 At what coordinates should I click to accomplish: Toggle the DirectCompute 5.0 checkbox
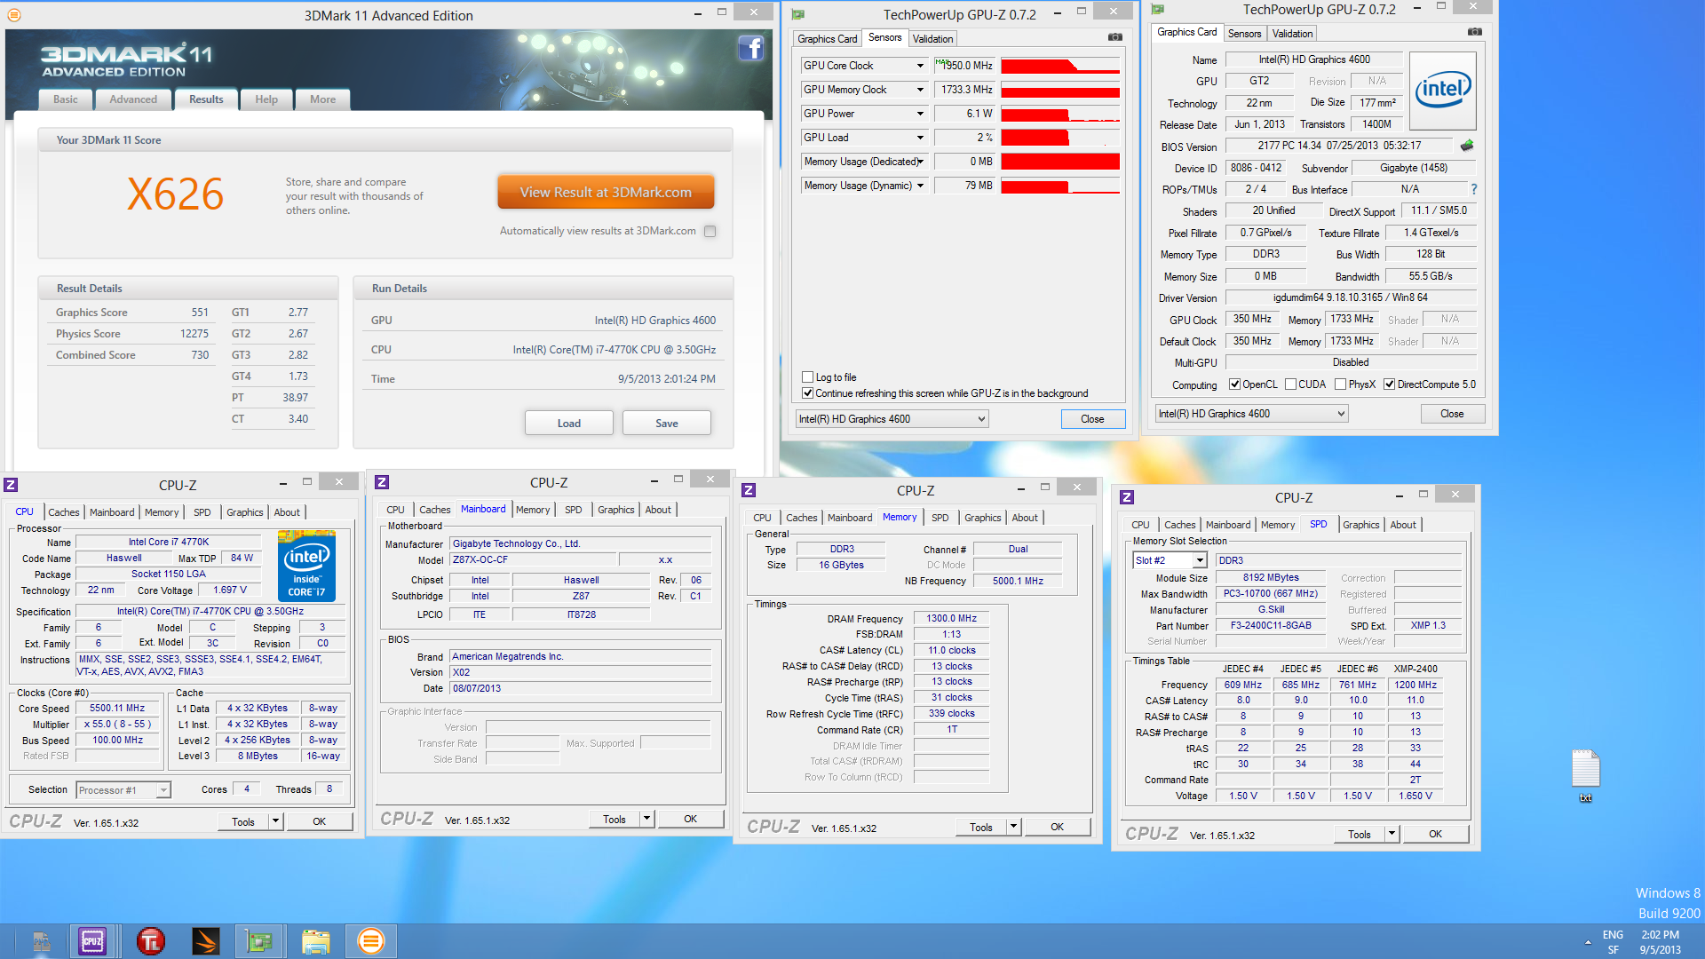coord(1389,384)
